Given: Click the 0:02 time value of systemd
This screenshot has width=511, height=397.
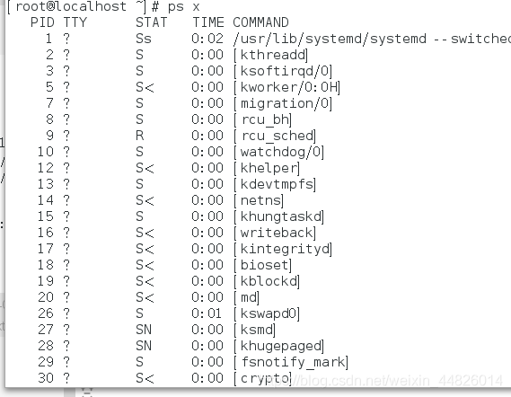Looking at the screenshot, I should [x=207, y=39].
